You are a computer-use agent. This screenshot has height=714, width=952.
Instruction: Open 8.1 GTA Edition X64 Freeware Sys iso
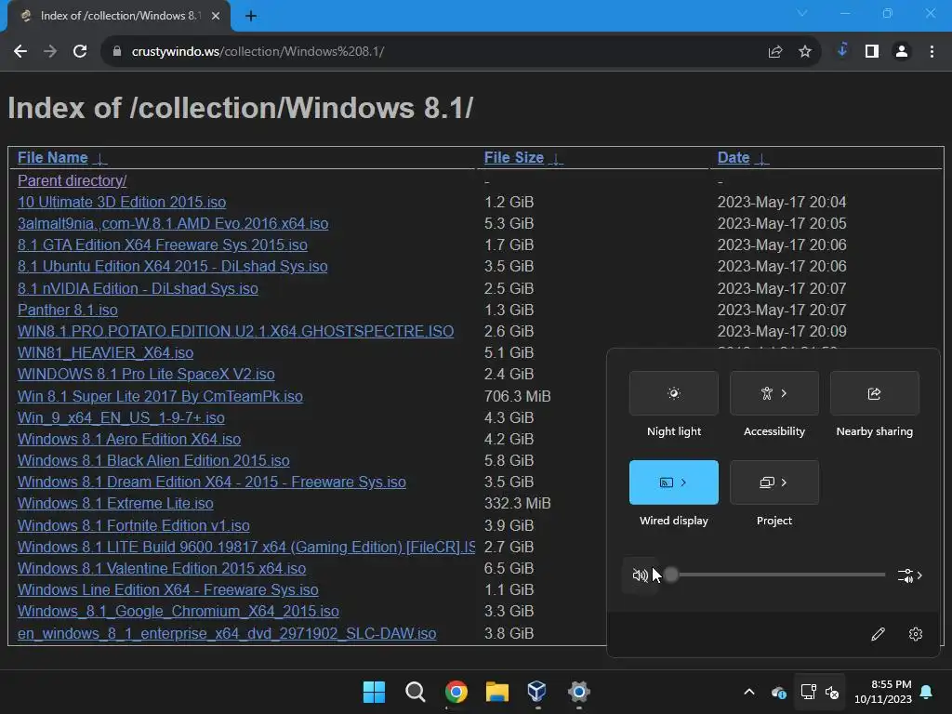(162, 245)
